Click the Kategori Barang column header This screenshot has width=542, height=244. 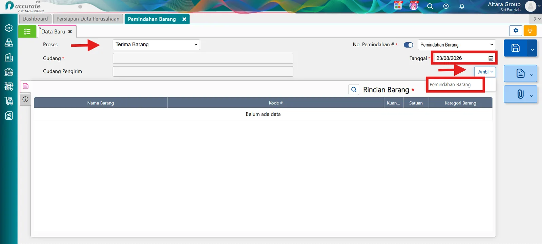460,103
